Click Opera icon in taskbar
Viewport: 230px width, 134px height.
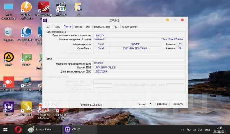coord(18,129)
